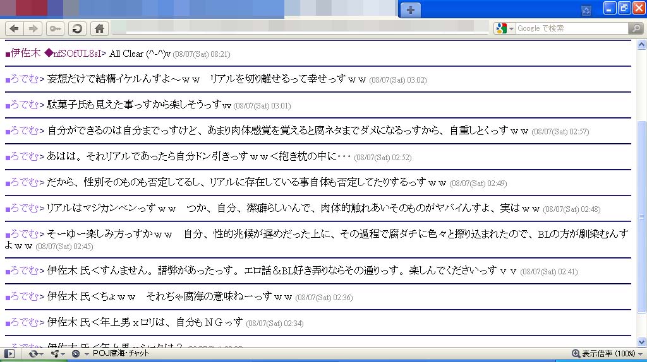The image size is (647, 362).
Task: Click the timestamp (08/07(Sat) 02:45)
Action: click(x=64, y=247)
